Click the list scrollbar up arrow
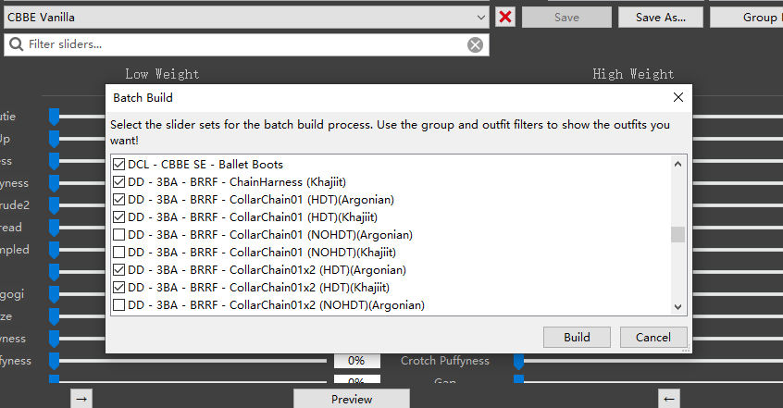The image size is (783, 408). click(x=677, y=164)
